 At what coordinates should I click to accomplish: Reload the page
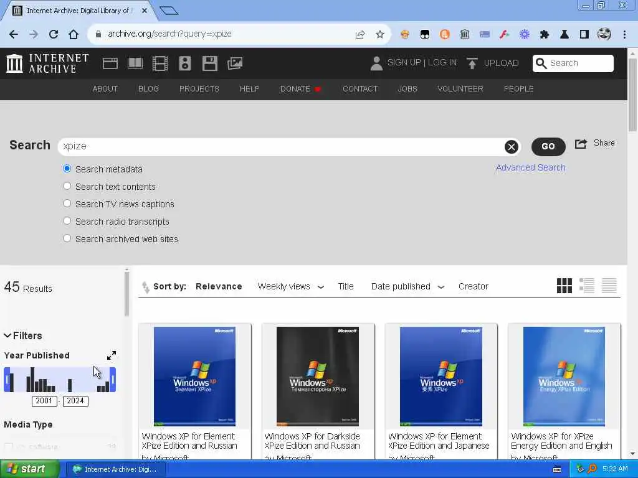(54, 34)
